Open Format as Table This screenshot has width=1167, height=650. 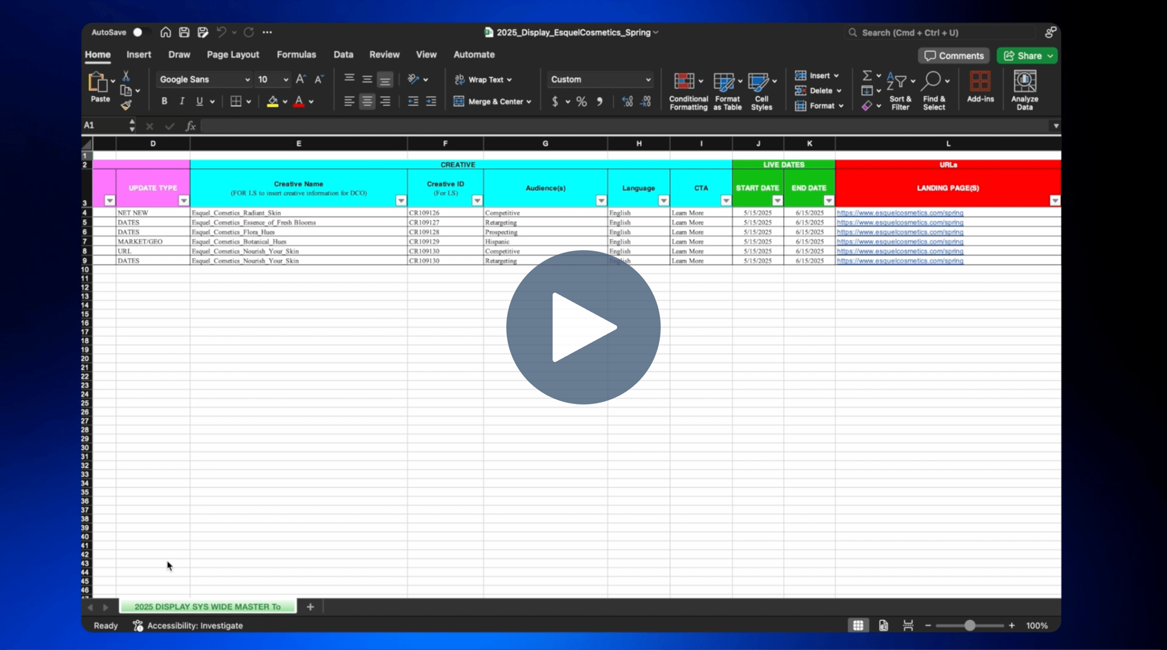pos(727,90)
